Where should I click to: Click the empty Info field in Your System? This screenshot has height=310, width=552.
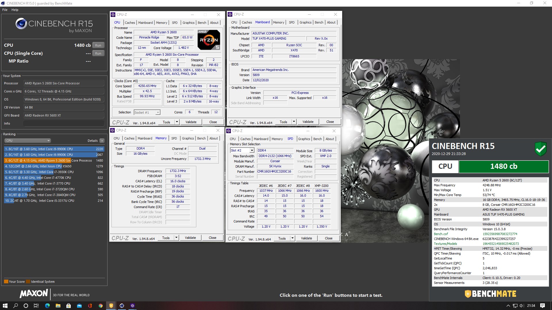pos(64,123)
